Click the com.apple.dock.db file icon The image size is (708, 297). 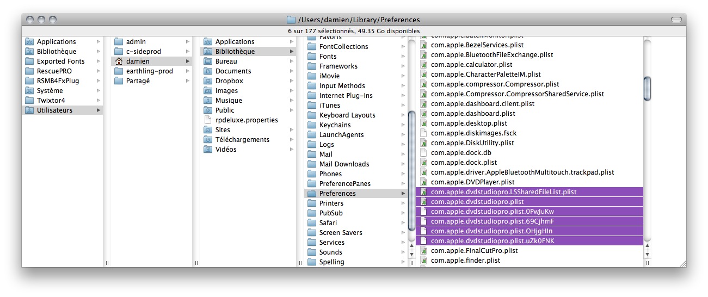click(424, 153)
